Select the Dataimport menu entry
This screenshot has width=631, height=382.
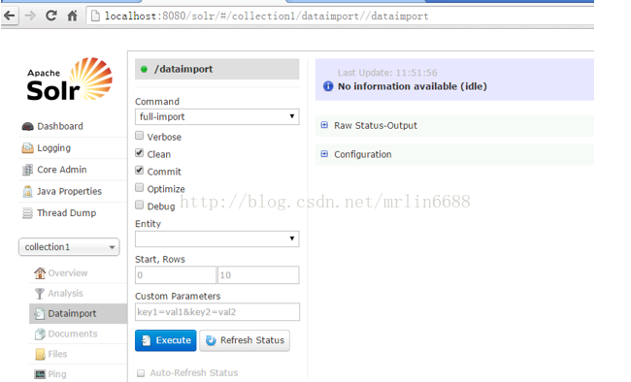(78, 313)
